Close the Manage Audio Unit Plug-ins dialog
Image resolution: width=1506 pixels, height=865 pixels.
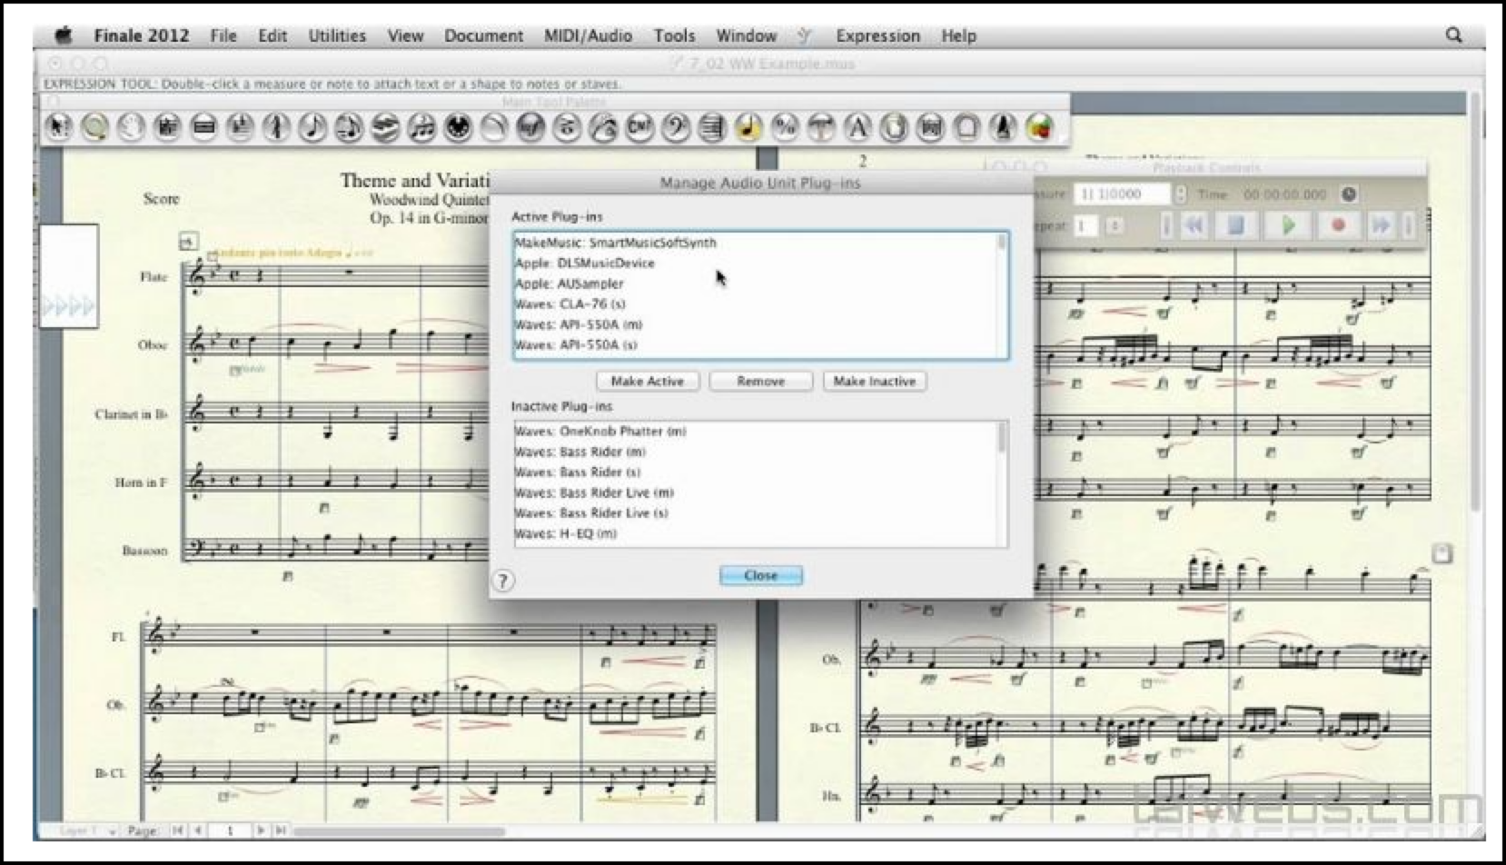[760, 575]
